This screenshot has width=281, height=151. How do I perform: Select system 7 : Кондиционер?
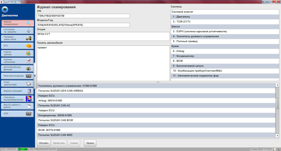[225, 56]
